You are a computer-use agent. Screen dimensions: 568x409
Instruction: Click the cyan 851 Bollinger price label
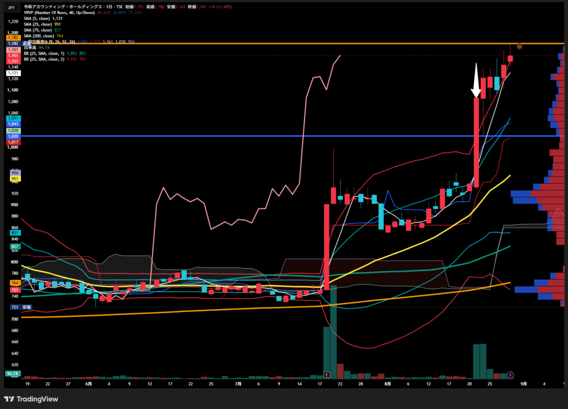coord(15,233)
